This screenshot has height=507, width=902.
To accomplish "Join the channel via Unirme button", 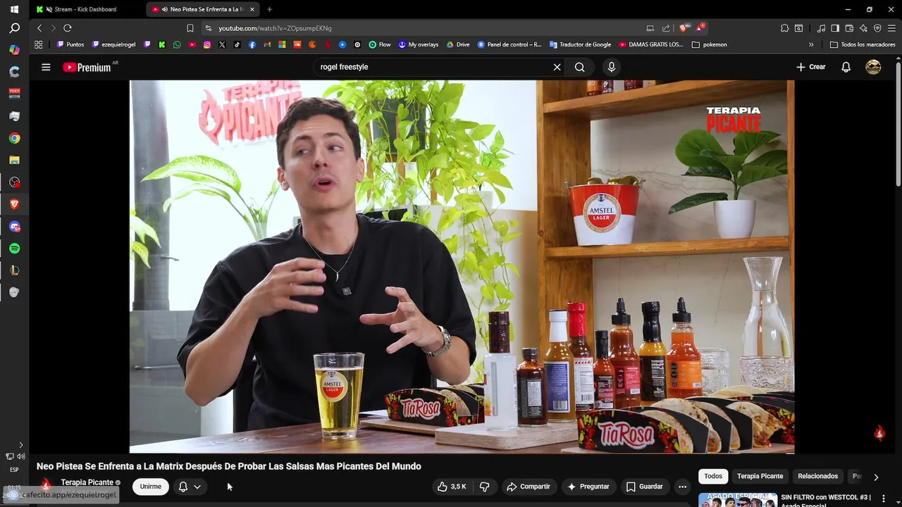I will click(x=150, y=487).
